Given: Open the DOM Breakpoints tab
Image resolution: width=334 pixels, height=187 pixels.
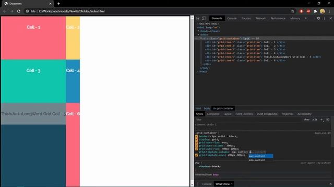Looking at the screenshot, I should (267, 114).
